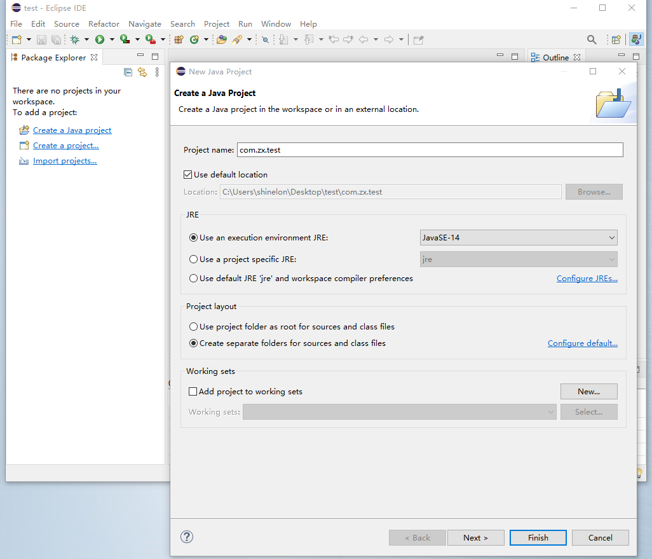The image size is (652, 559).
Task: Open the Run dropdown arrow
Action: click(x=112, y=39)
